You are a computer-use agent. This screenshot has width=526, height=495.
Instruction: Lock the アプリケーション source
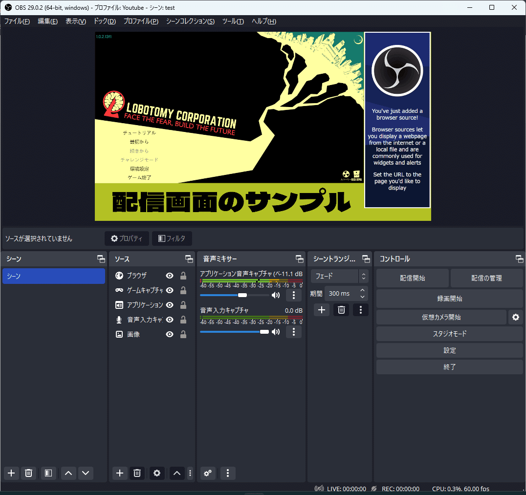(183, 305)
